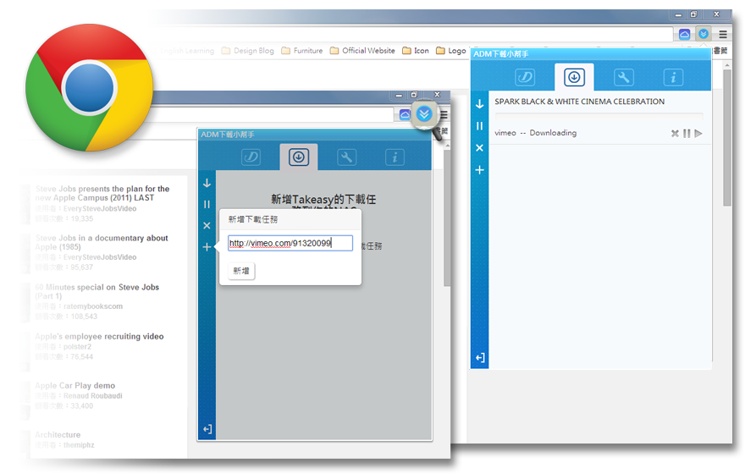The width and height of the screenshot is (745, 474).
Task: Open the Design Blog bookmark folder
Action: [x=247, y=50]
